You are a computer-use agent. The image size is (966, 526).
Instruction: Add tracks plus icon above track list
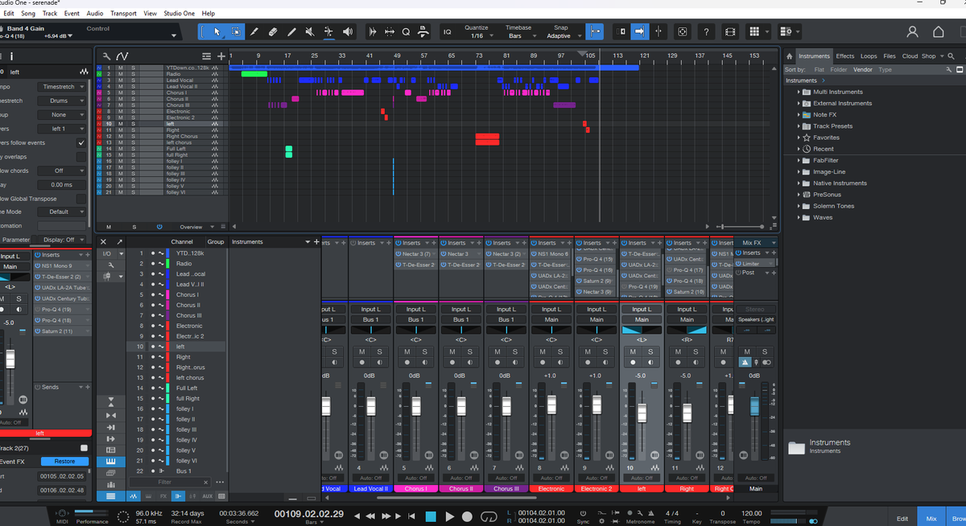(221, 55)
